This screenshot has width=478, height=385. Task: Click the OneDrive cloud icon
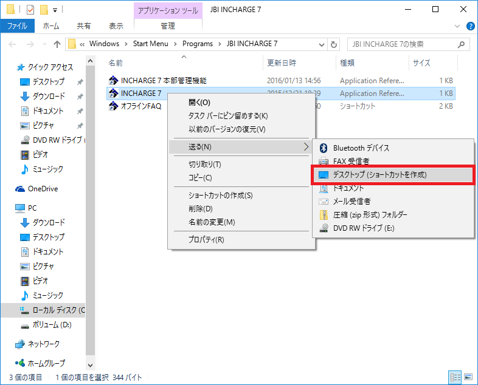pyautogui.click(x=20, y=189)
